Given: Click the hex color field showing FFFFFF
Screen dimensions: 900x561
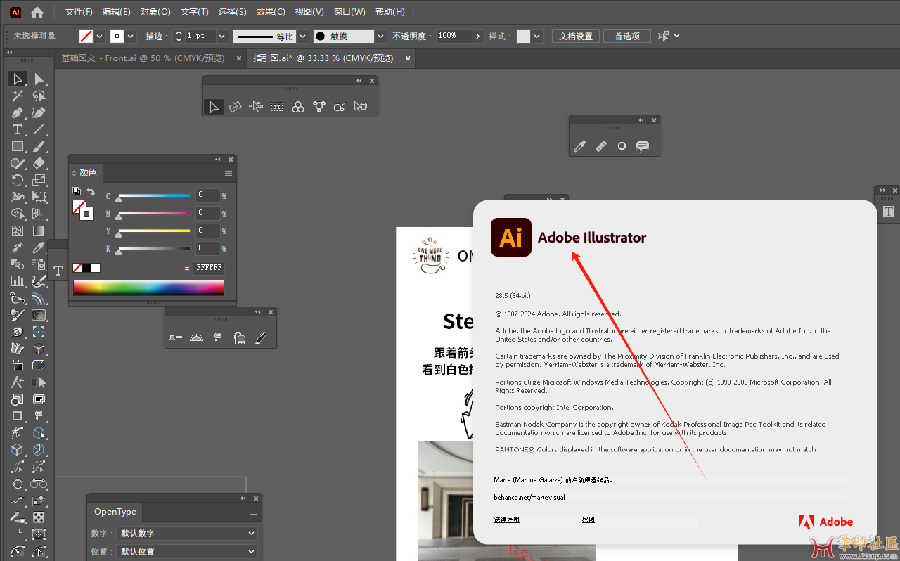Looking at the screenshot, I should (209, 268).
